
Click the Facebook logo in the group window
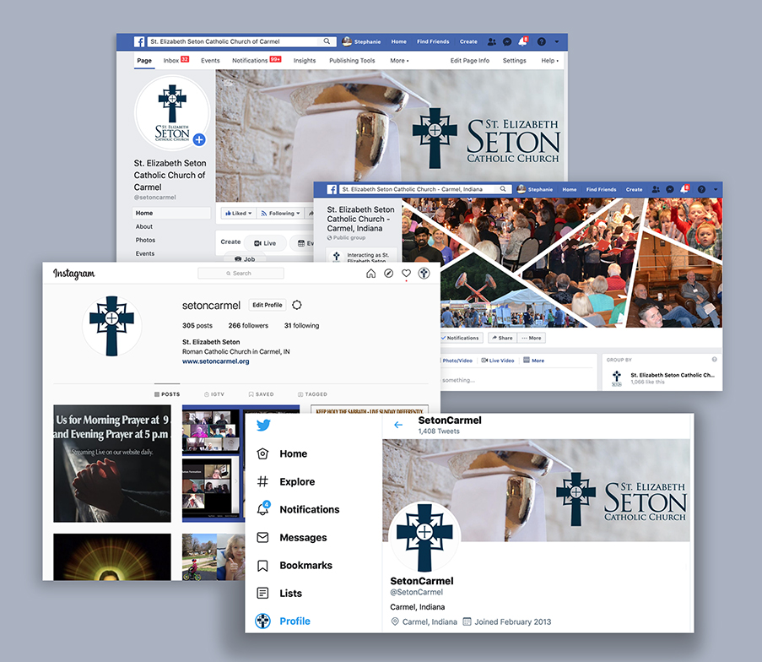[332, 190]
